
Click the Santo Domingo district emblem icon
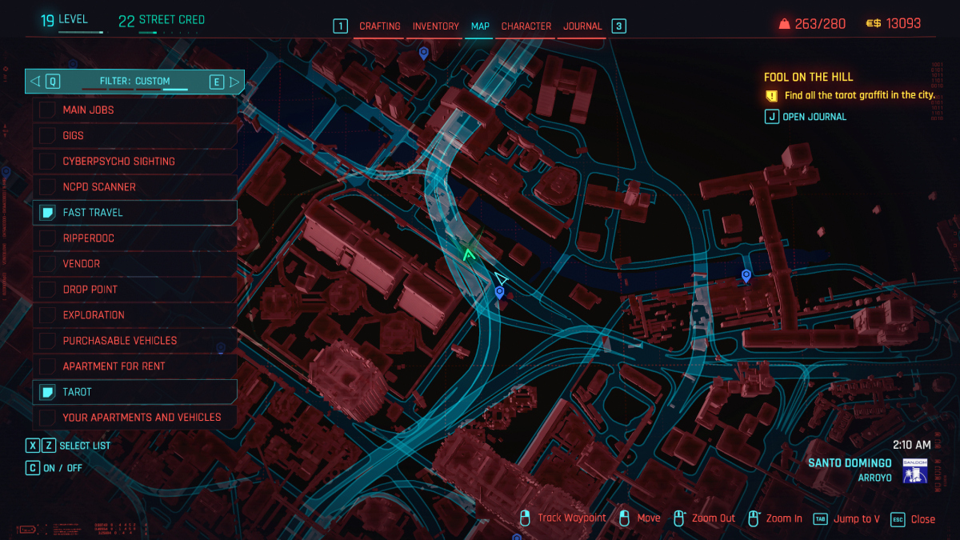tap(914, 471)
